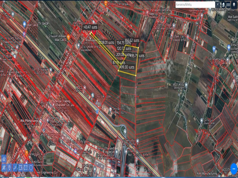Clear the search box with X

[217, 4]
